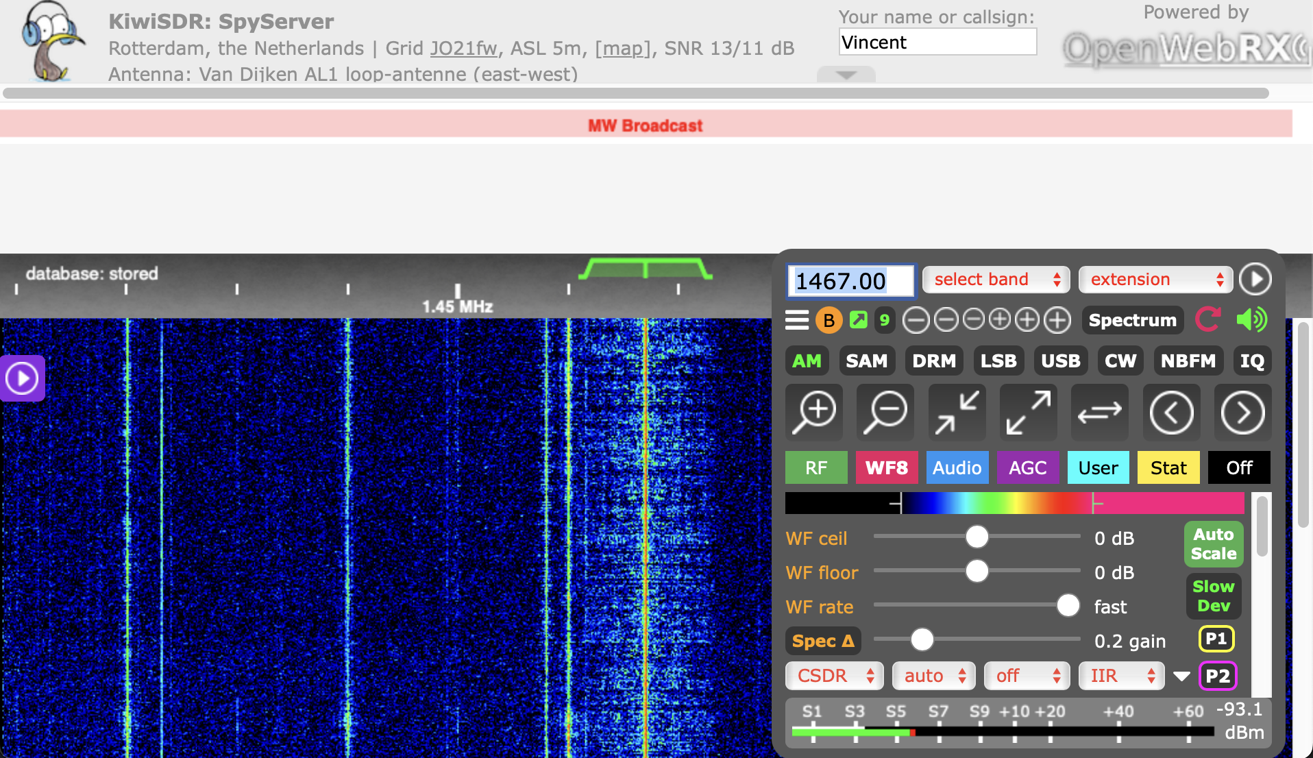The width and height of the screenshot is (1313, 758).
Task: Toggle waterfall Auto Scale
Action: tap(1213, 544)
